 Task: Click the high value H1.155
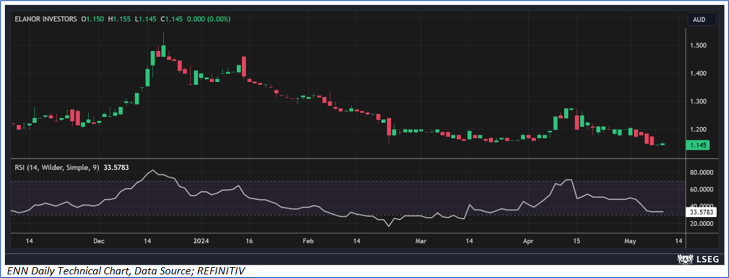click(x=120, y=19)
